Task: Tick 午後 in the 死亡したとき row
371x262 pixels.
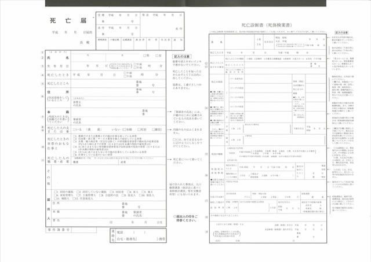Action: pos(125,76)
